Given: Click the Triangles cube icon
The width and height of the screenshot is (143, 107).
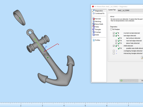Looking at the screenshot, I should click(94, 29).
